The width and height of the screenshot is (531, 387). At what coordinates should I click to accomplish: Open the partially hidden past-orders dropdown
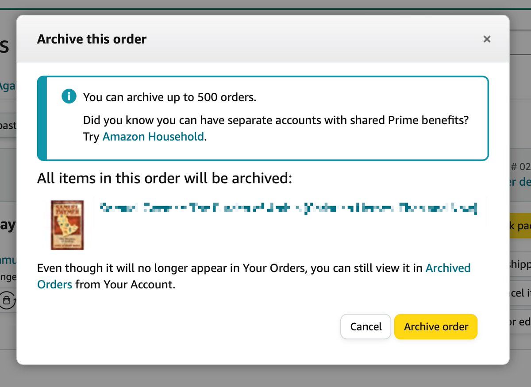click(x=8, y=125)
